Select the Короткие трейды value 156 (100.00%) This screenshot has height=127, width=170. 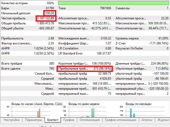click(x=101, y=63)
